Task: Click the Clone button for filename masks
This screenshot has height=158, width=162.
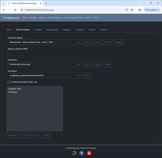Action: [107, 42]
